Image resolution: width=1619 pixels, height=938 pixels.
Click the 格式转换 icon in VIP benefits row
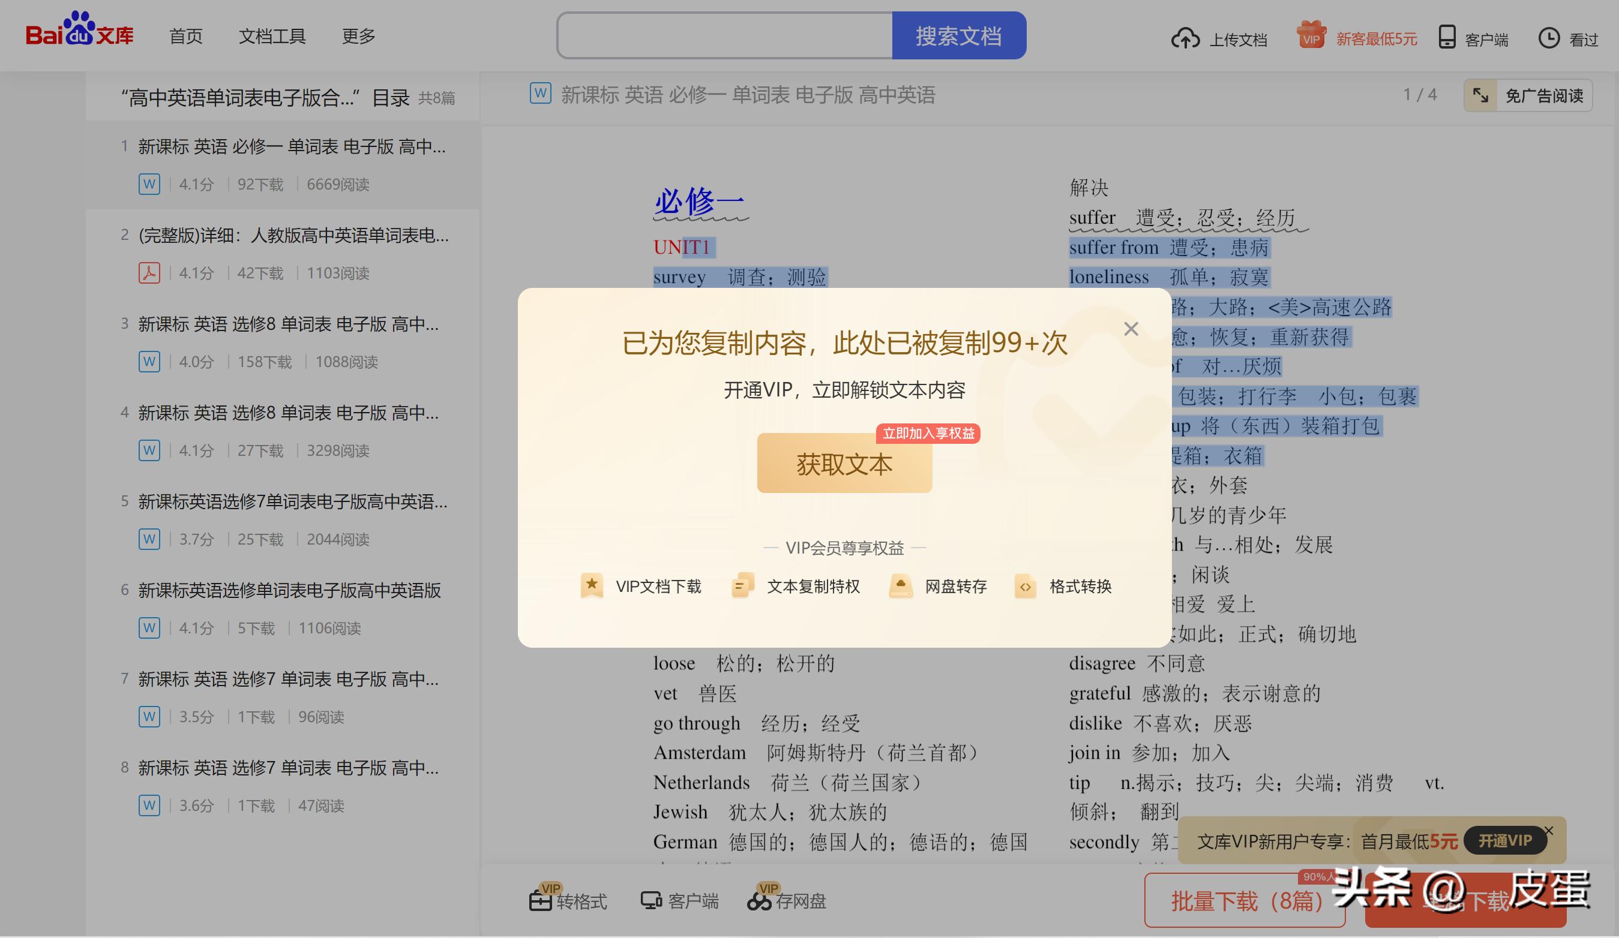(x=1026, y=586)
